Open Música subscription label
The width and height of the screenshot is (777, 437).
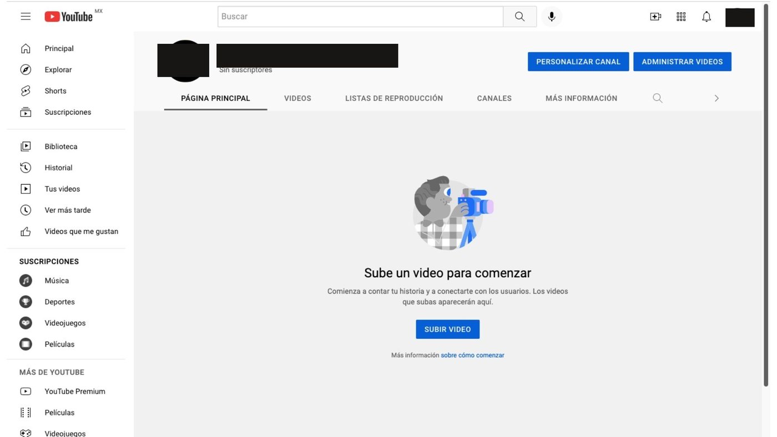click(57, 281)
